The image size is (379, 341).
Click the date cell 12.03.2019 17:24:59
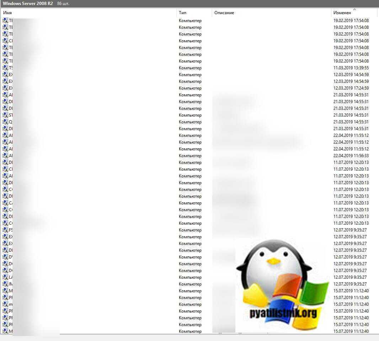click(351, 88)
